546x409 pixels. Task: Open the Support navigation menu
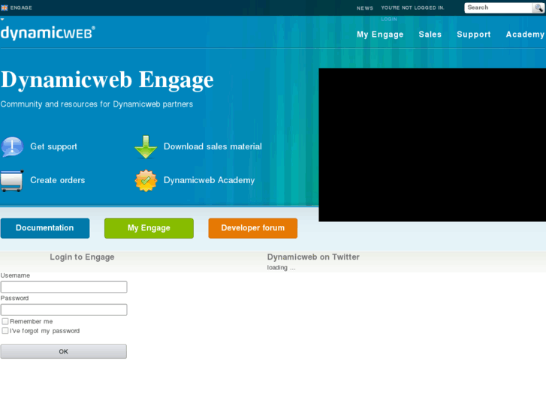coord(474,35)
